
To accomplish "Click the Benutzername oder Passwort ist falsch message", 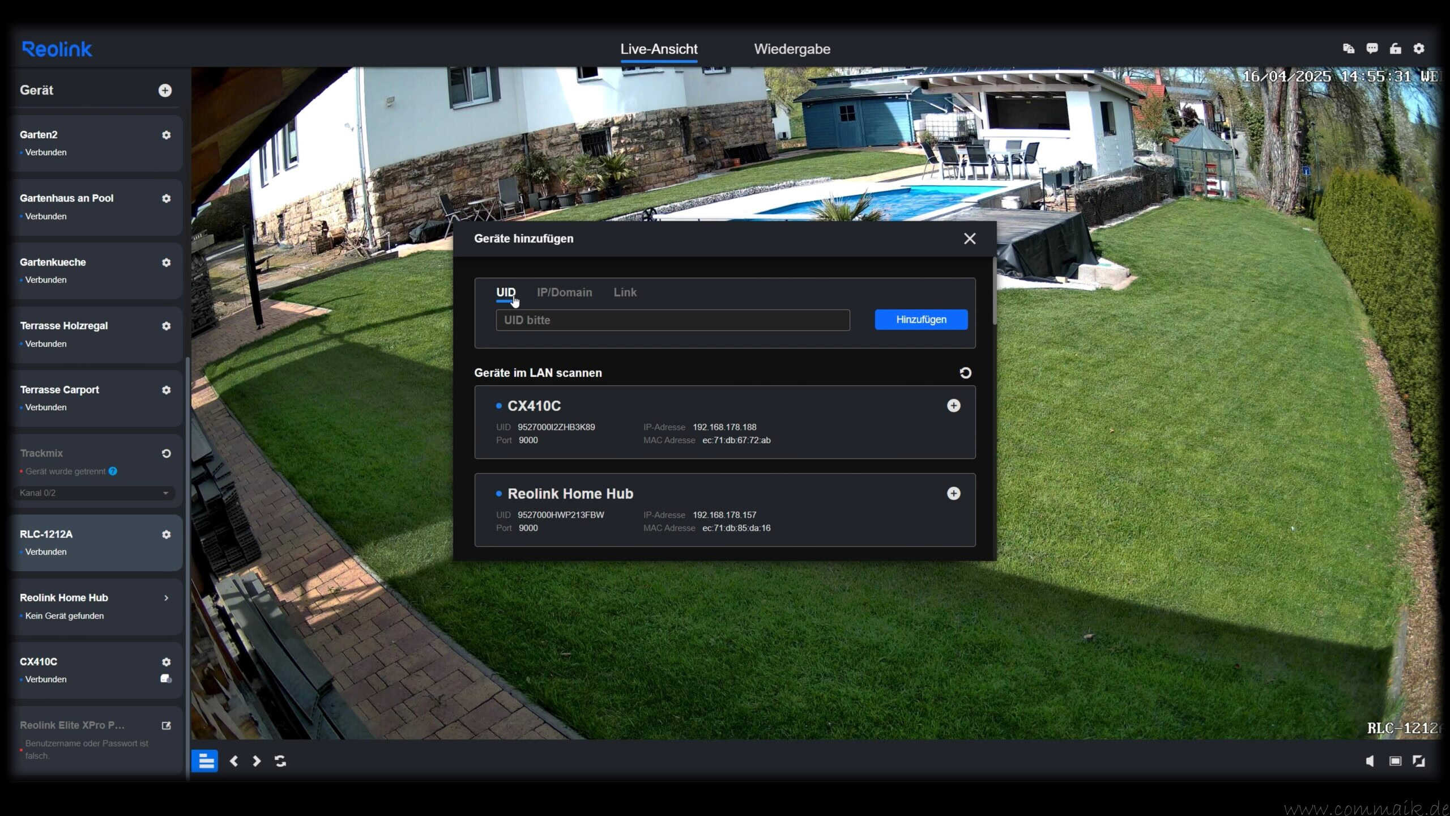I will pos(87,749).
